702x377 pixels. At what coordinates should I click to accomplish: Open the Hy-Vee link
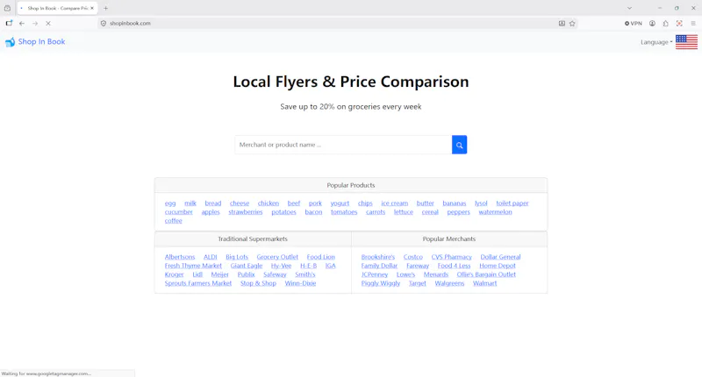click(281, 266)
